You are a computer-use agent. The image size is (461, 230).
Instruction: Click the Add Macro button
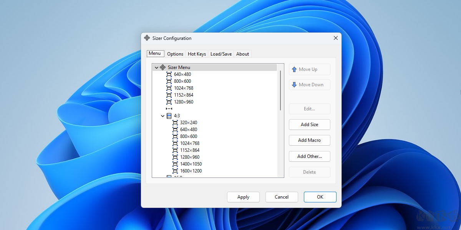[309, 140]
